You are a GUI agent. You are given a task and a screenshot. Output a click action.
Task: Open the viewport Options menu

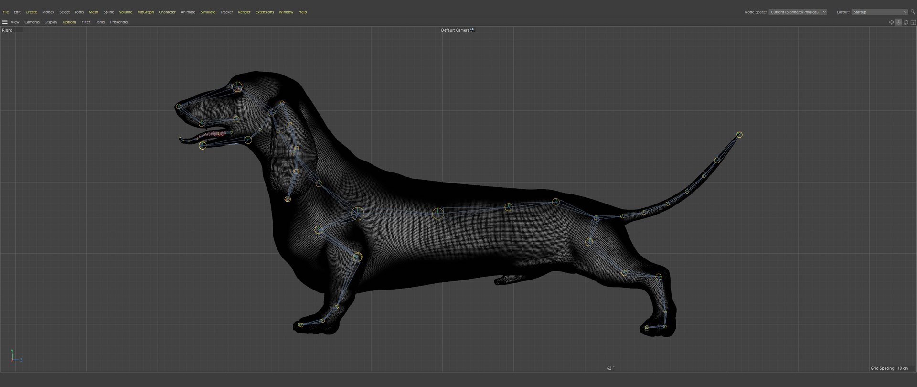click(69, 22)
